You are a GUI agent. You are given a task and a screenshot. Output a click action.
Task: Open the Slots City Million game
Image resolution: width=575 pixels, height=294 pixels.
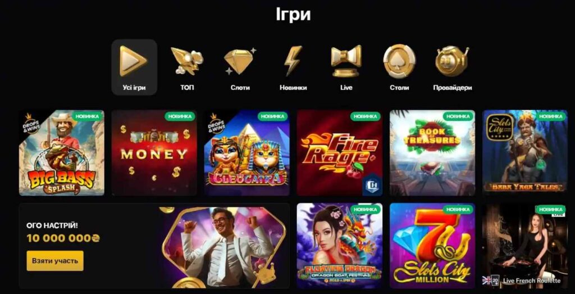click(432, 246)
